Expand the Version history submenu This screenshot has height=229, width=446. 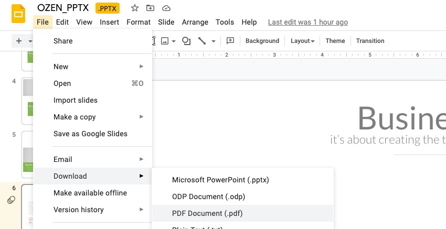coord(93,210)
